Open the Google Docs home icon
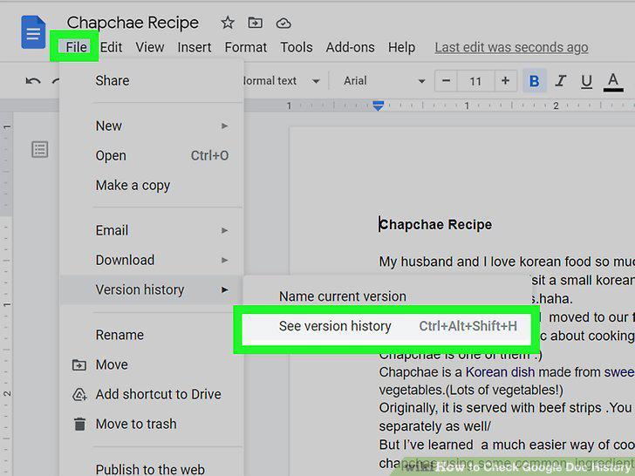Screen dimensions: 635x476 (x=33, y=32)
